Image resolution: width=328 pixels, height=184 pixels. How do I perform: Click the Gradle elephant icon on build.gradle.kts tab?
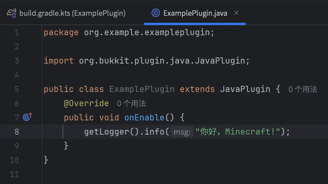tap(12, 13)
